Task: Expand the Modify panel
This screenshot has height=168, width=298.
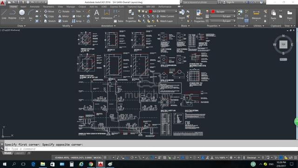Action: tap(67, 26)
